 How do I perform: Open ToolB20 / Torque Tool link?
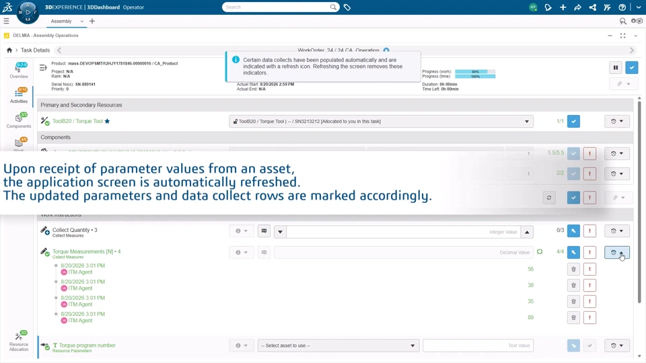point(77,122)
